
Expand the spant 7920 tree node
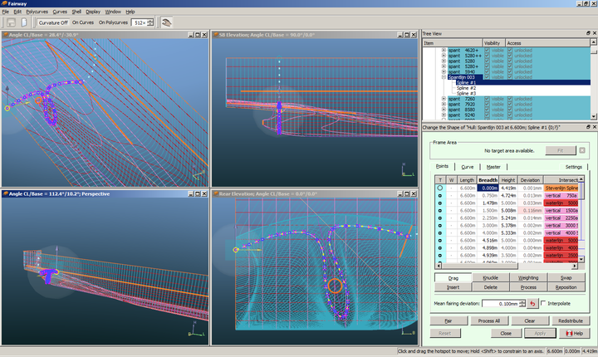click(x=443, y=105)
